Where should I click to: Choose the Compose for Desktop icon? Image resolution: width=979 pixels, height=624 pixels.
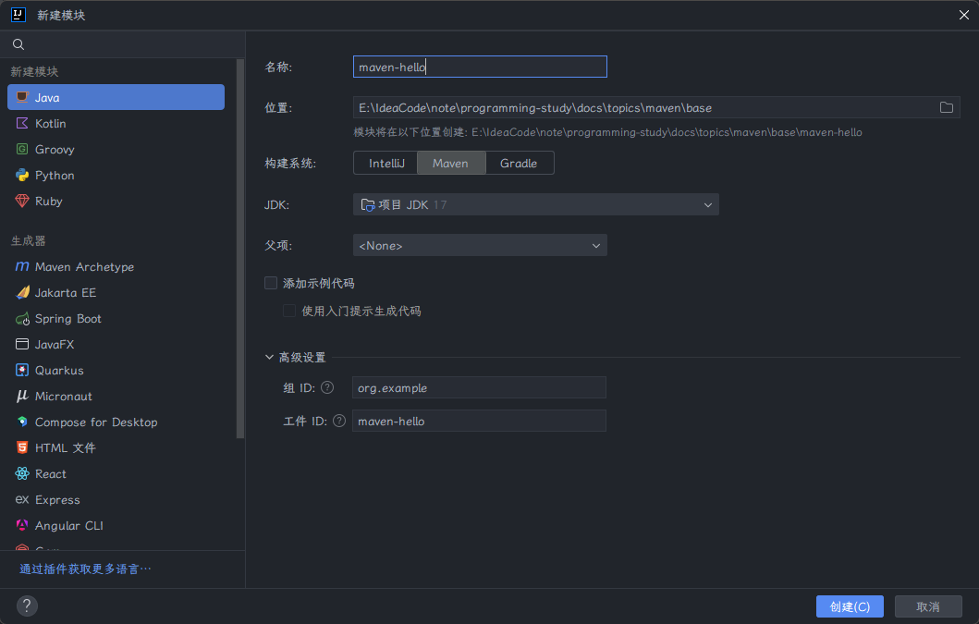click(x=22, y=422)
